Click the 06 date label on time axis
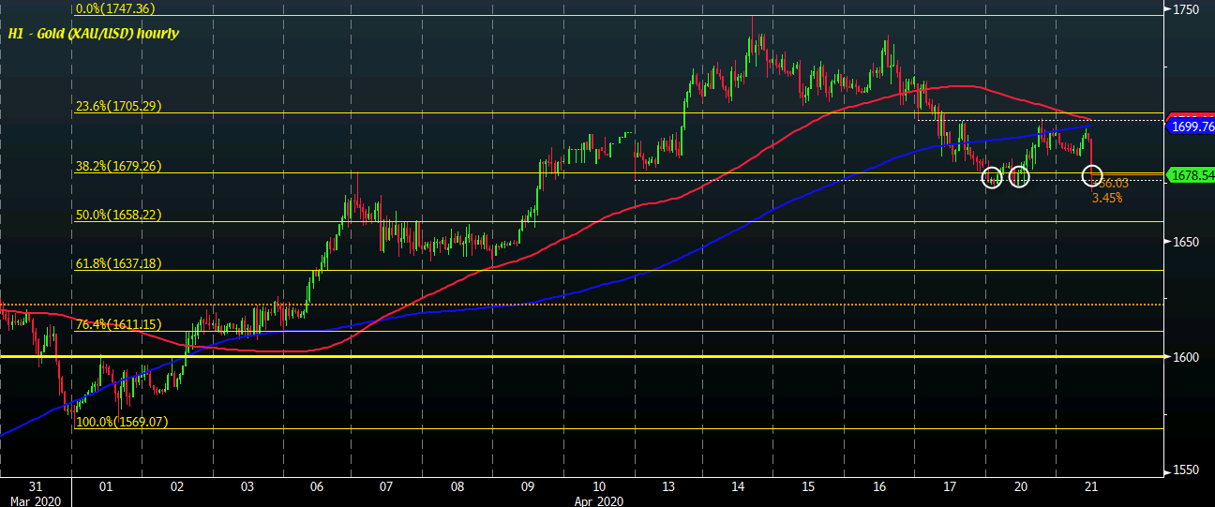The image size is (1215, 507). pos(317,487)
